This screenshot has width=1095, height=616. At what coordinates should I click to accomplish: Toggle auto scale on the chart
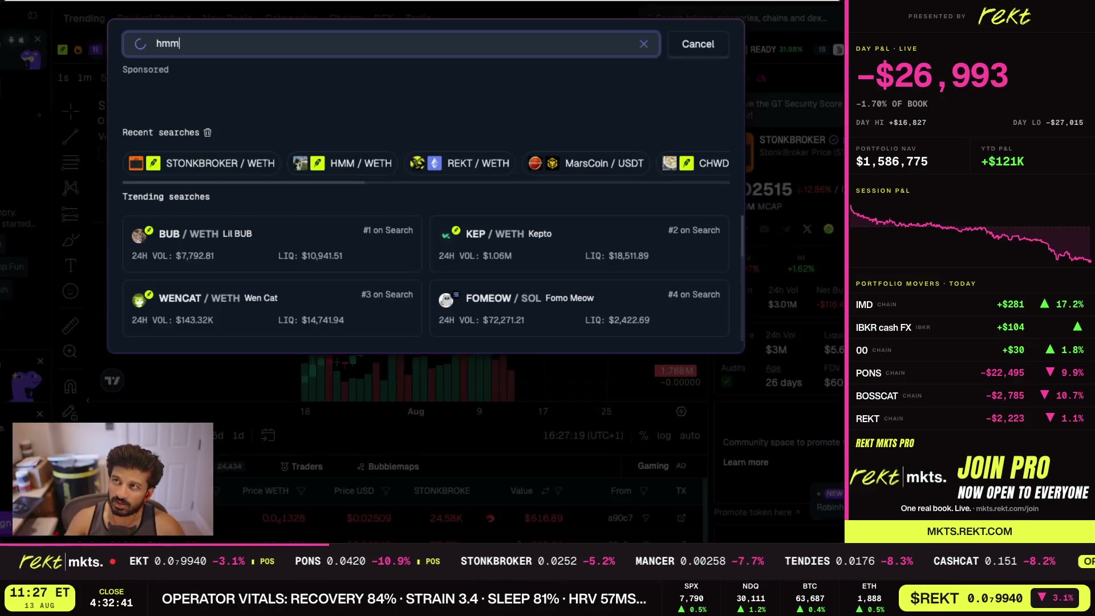690,436
